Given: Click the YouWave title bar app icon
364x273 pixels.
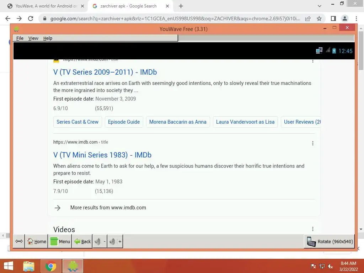Looking at the screenshot, I should coord(16,29).
